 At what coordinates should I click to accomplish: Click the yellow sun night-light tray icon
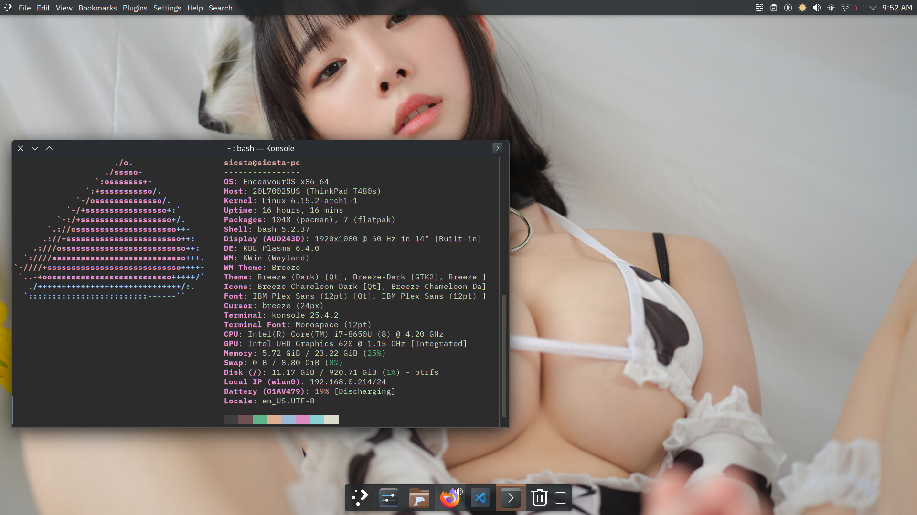[802, 8]
